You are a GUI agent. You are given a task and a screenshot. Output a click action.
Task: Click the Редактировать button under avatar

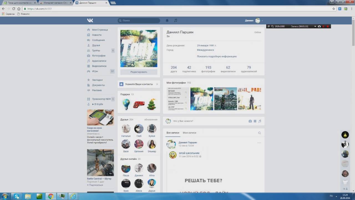tap(139, 72)
